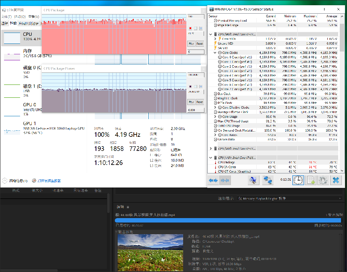Image resolution: width=347 pixels, height=272 pixels.
Task: Click the red color swatch in CPU Package graph
Action: click(190, 28)
